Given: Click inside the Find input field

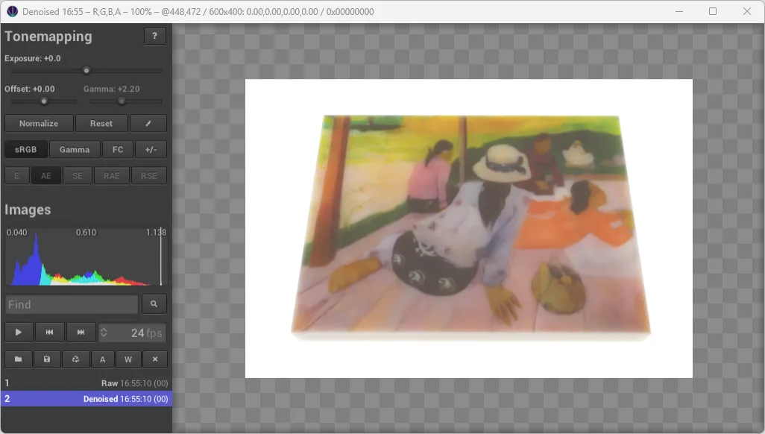Looking at the screenshot, I should [x=71, y=304].
